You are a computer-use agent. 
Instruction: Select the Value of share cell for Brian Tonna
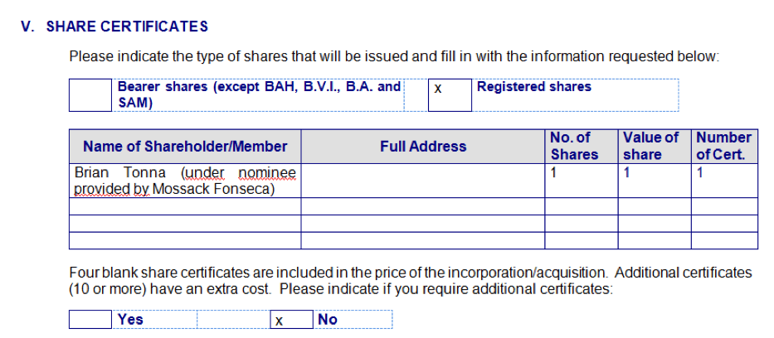[655, 181]
